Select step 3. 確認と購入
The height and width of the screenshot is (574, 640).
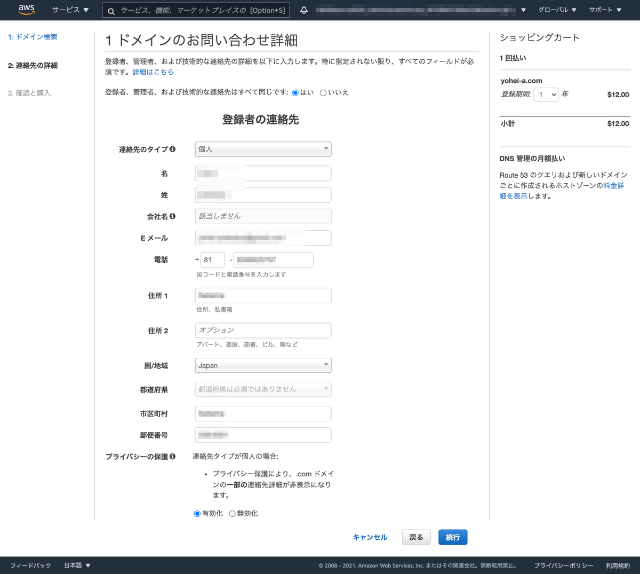(x=29, y=93)
